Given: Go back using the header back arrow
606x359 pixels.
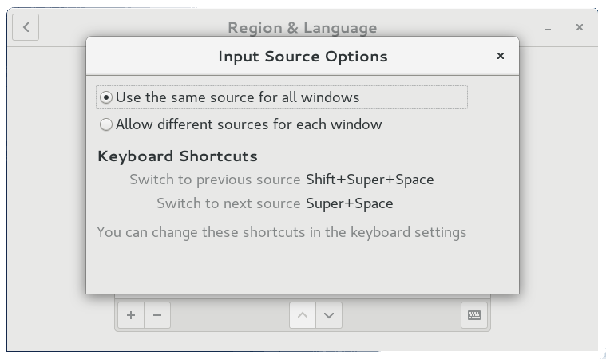Looking at the screenshot, I should click(x=26, y=28).
